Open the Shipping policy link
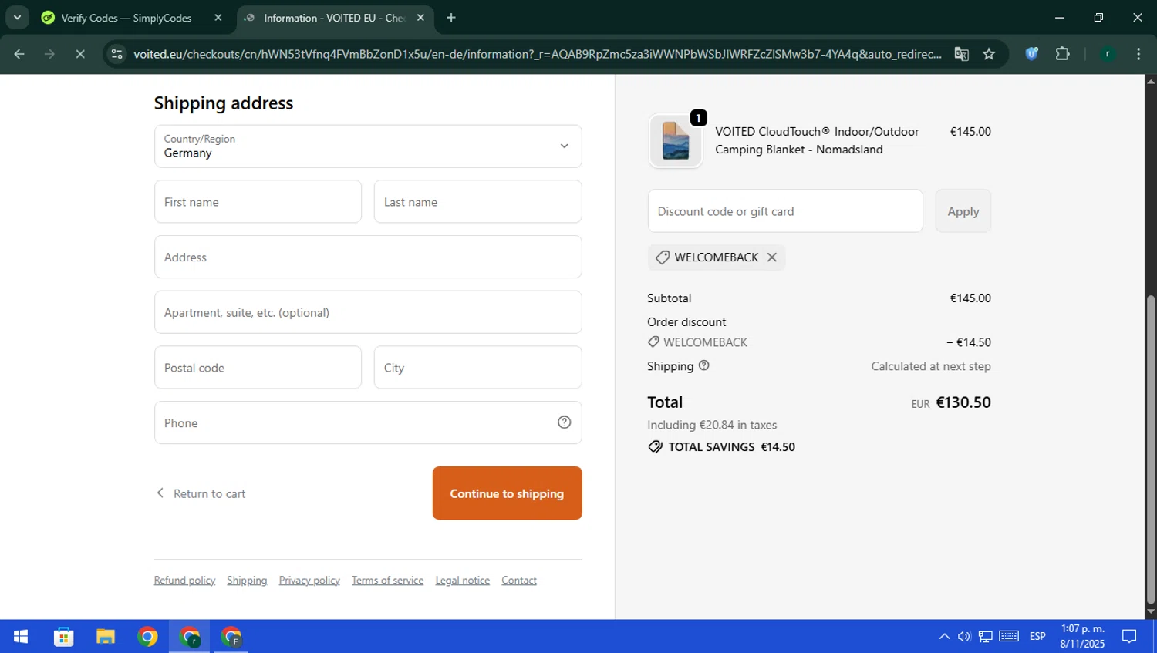The height and width of the screenshot is (653, 1157). [247, 581]
